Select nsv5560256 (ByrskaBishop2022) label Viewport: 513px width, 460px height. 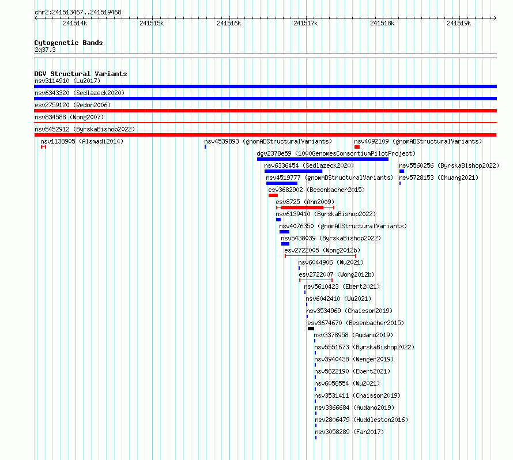(x=449, y=165)
